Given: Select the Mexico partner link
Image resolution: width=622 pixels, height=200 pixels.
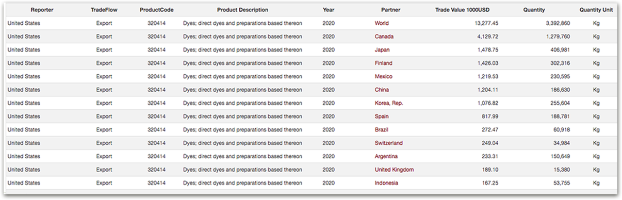Looking at the screenshot, I should point(383,76).
